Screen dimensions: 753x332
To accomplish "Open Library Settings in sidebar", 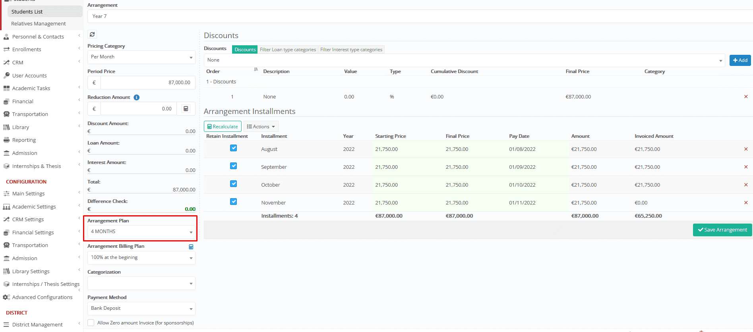I will 31,272.
